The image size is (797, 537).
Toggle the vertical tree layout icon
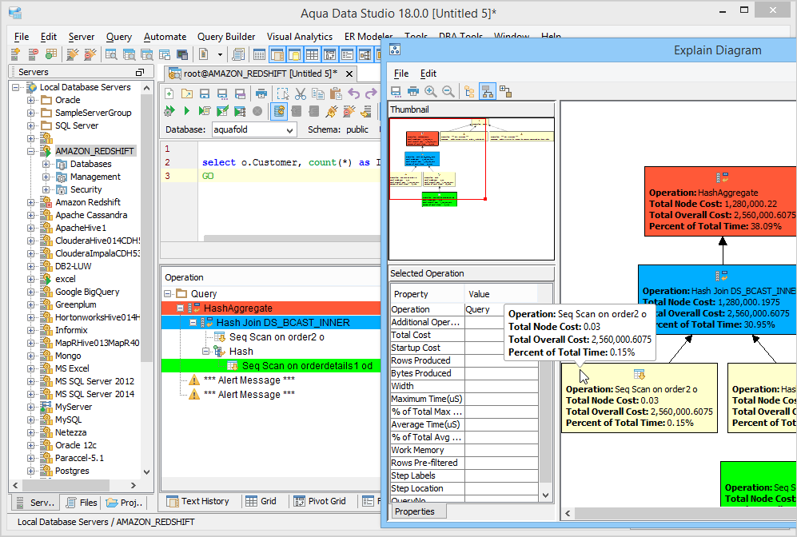(x=488, y=91)
